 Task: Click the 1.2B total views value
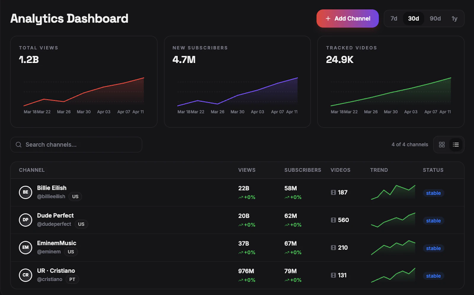pyautogui.click(x=29, y=60)
